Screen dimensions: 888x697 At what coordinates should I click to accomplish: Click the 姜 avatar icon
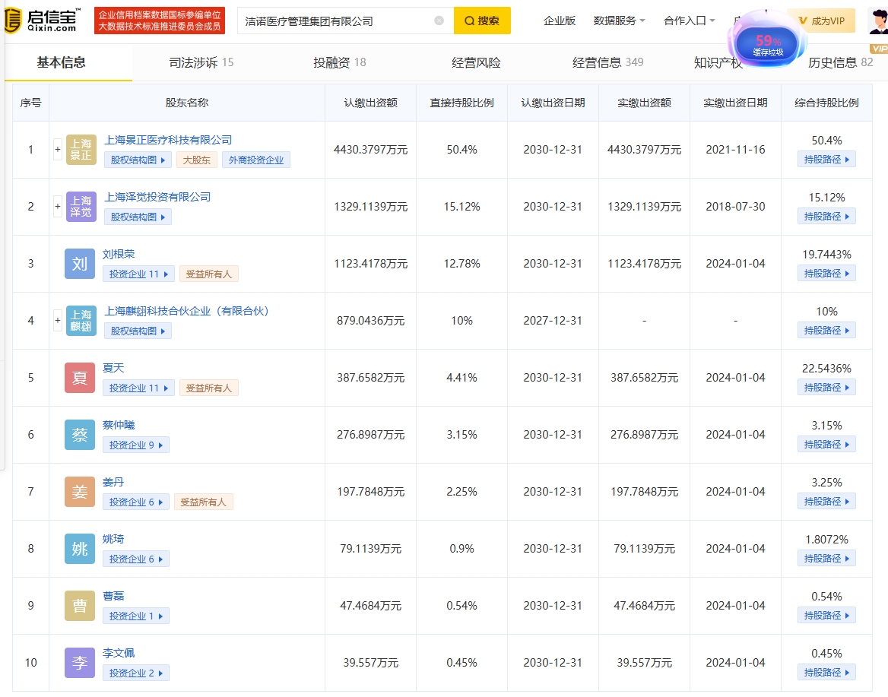point(80,492)
